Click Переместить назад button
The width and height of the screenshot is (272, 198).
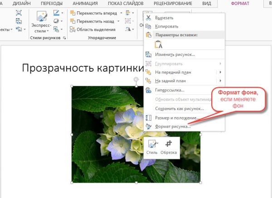92,21
